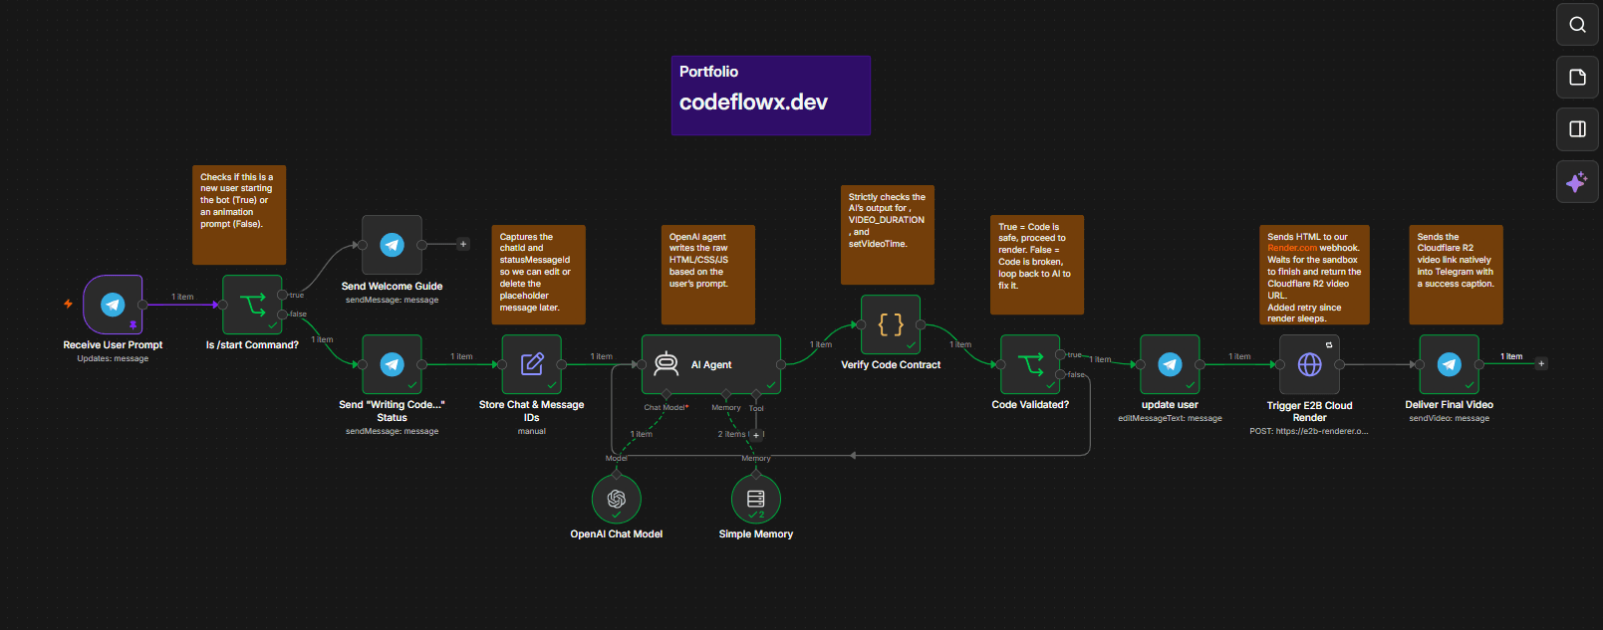The width and height of the screenshot is (1603, 630).
Task: Open the Send Welcome Guide Telegram node
Action: 392,245
